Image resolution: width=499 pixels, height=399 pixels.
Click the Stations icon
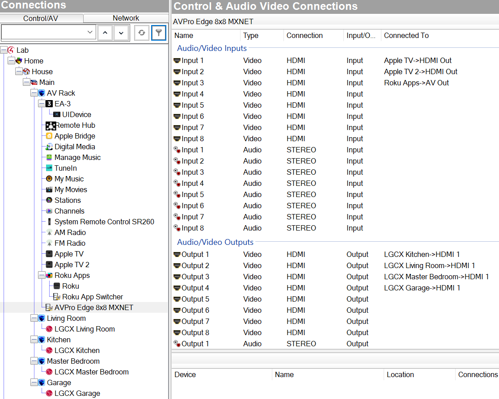49,200
